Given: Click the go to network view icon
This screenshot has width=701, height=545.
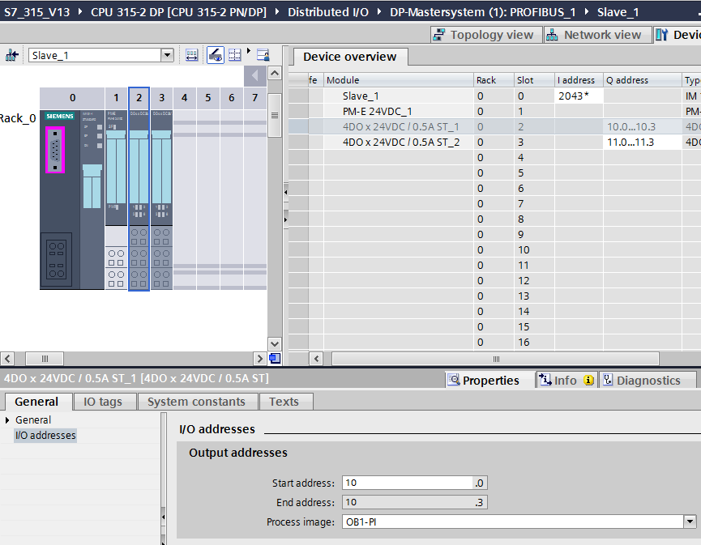Looking at the screenshot, I should 11,55.
